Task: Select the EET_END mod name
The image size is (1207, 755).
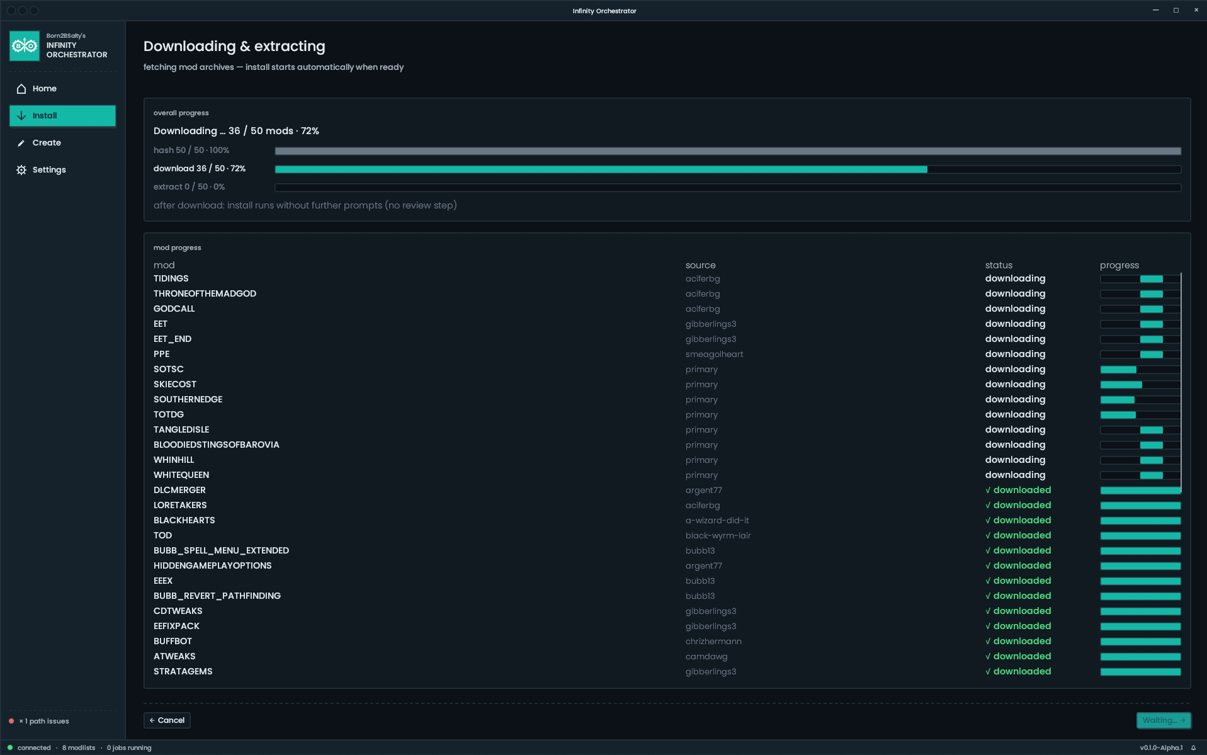Action: [x=173, y=339]
